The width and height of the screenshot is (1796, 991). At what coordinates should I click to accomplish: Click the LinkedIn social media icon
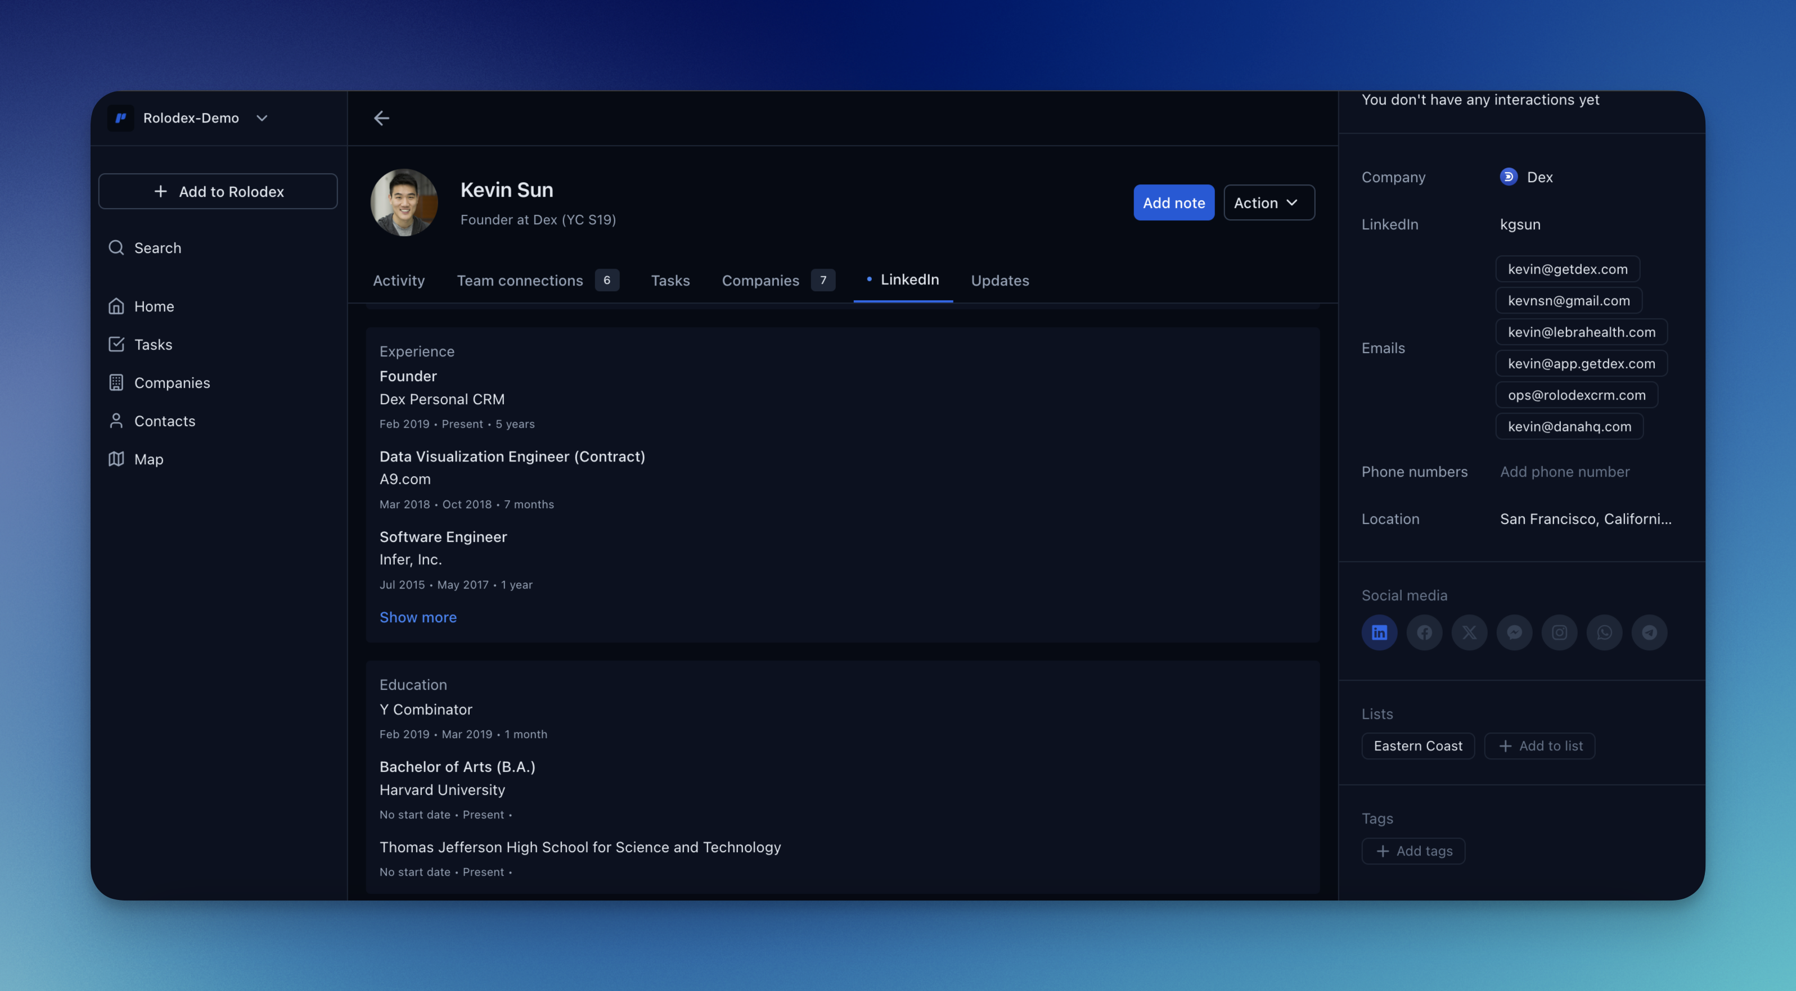1379,632
